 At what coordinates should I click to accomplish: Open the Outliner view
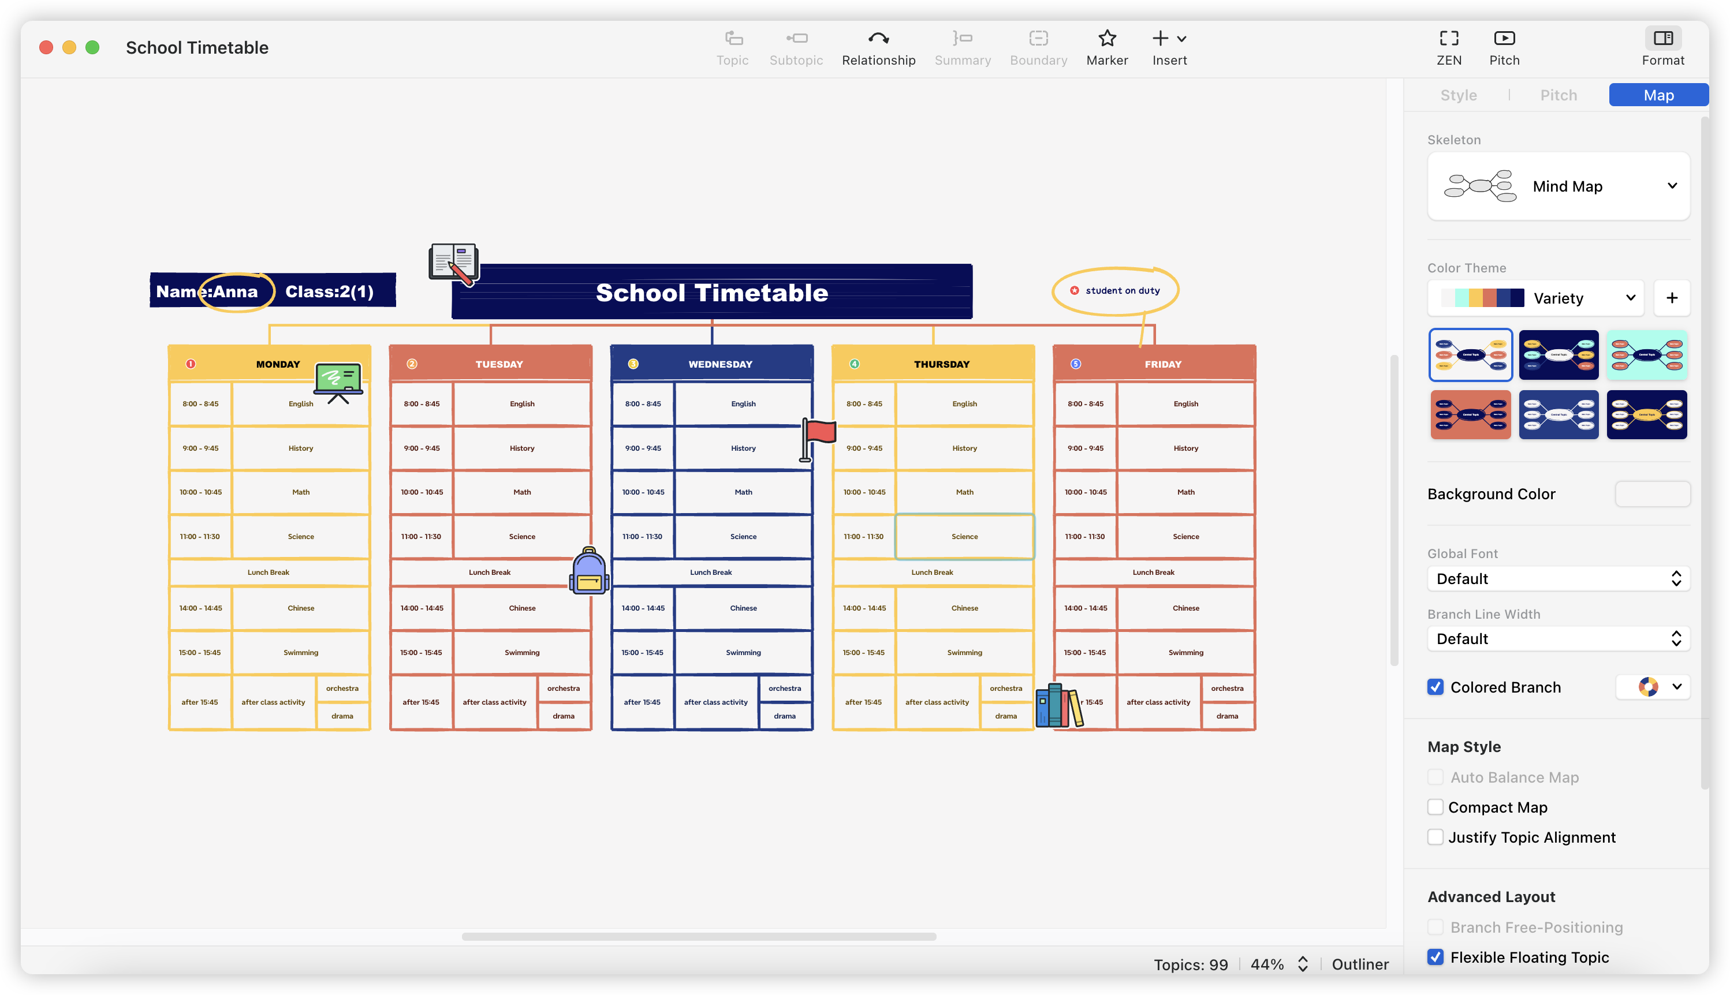pos(1359,964)
